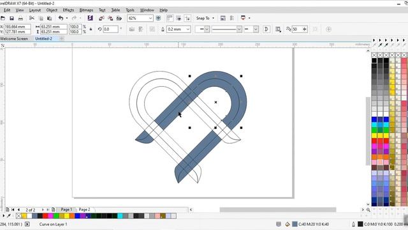Image resolution: width=408 pixels, height=230 pixels.
Task: Click the palette eyedropper icon at bottom-left
Action: (9, 216)
